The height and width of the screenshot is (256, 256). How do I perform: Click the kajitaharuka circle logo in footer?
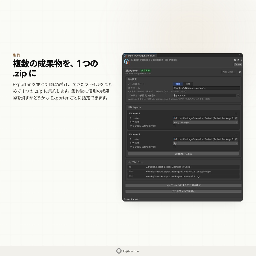tap(119, 251)
